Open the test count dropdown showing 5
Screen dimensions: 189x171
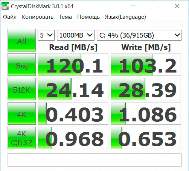coord(46,35)
